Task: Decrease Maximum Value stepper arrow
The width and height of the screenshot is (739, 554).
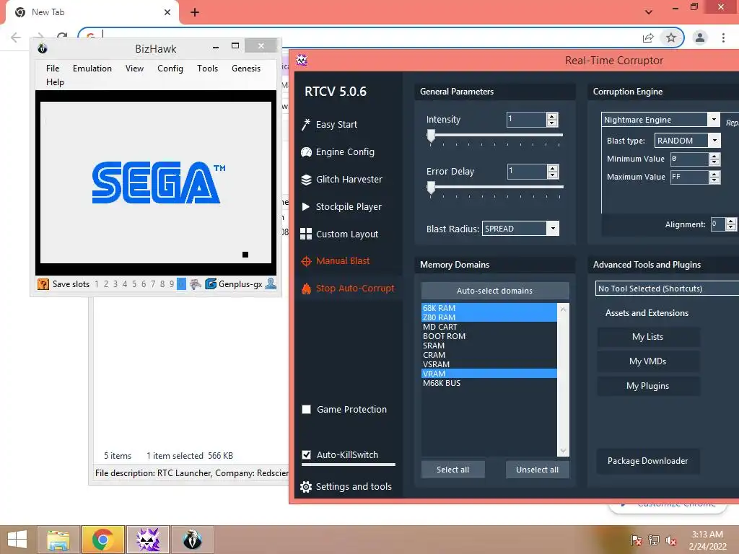Action: click(x=714, y=180)
